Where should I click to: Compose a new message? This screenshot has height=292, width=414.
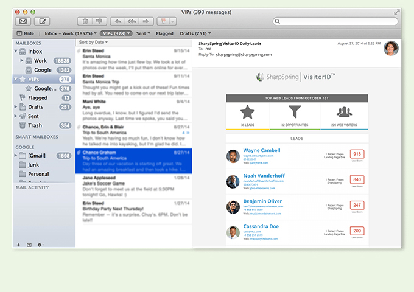coord(42,21)
